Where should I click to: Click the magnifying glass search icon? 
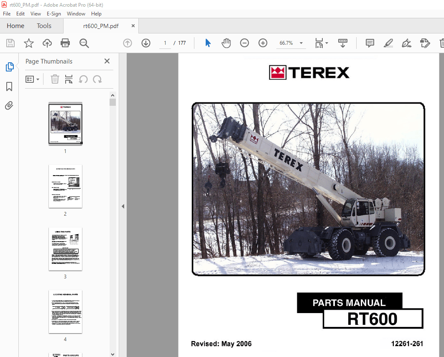(x=84, y=43)
